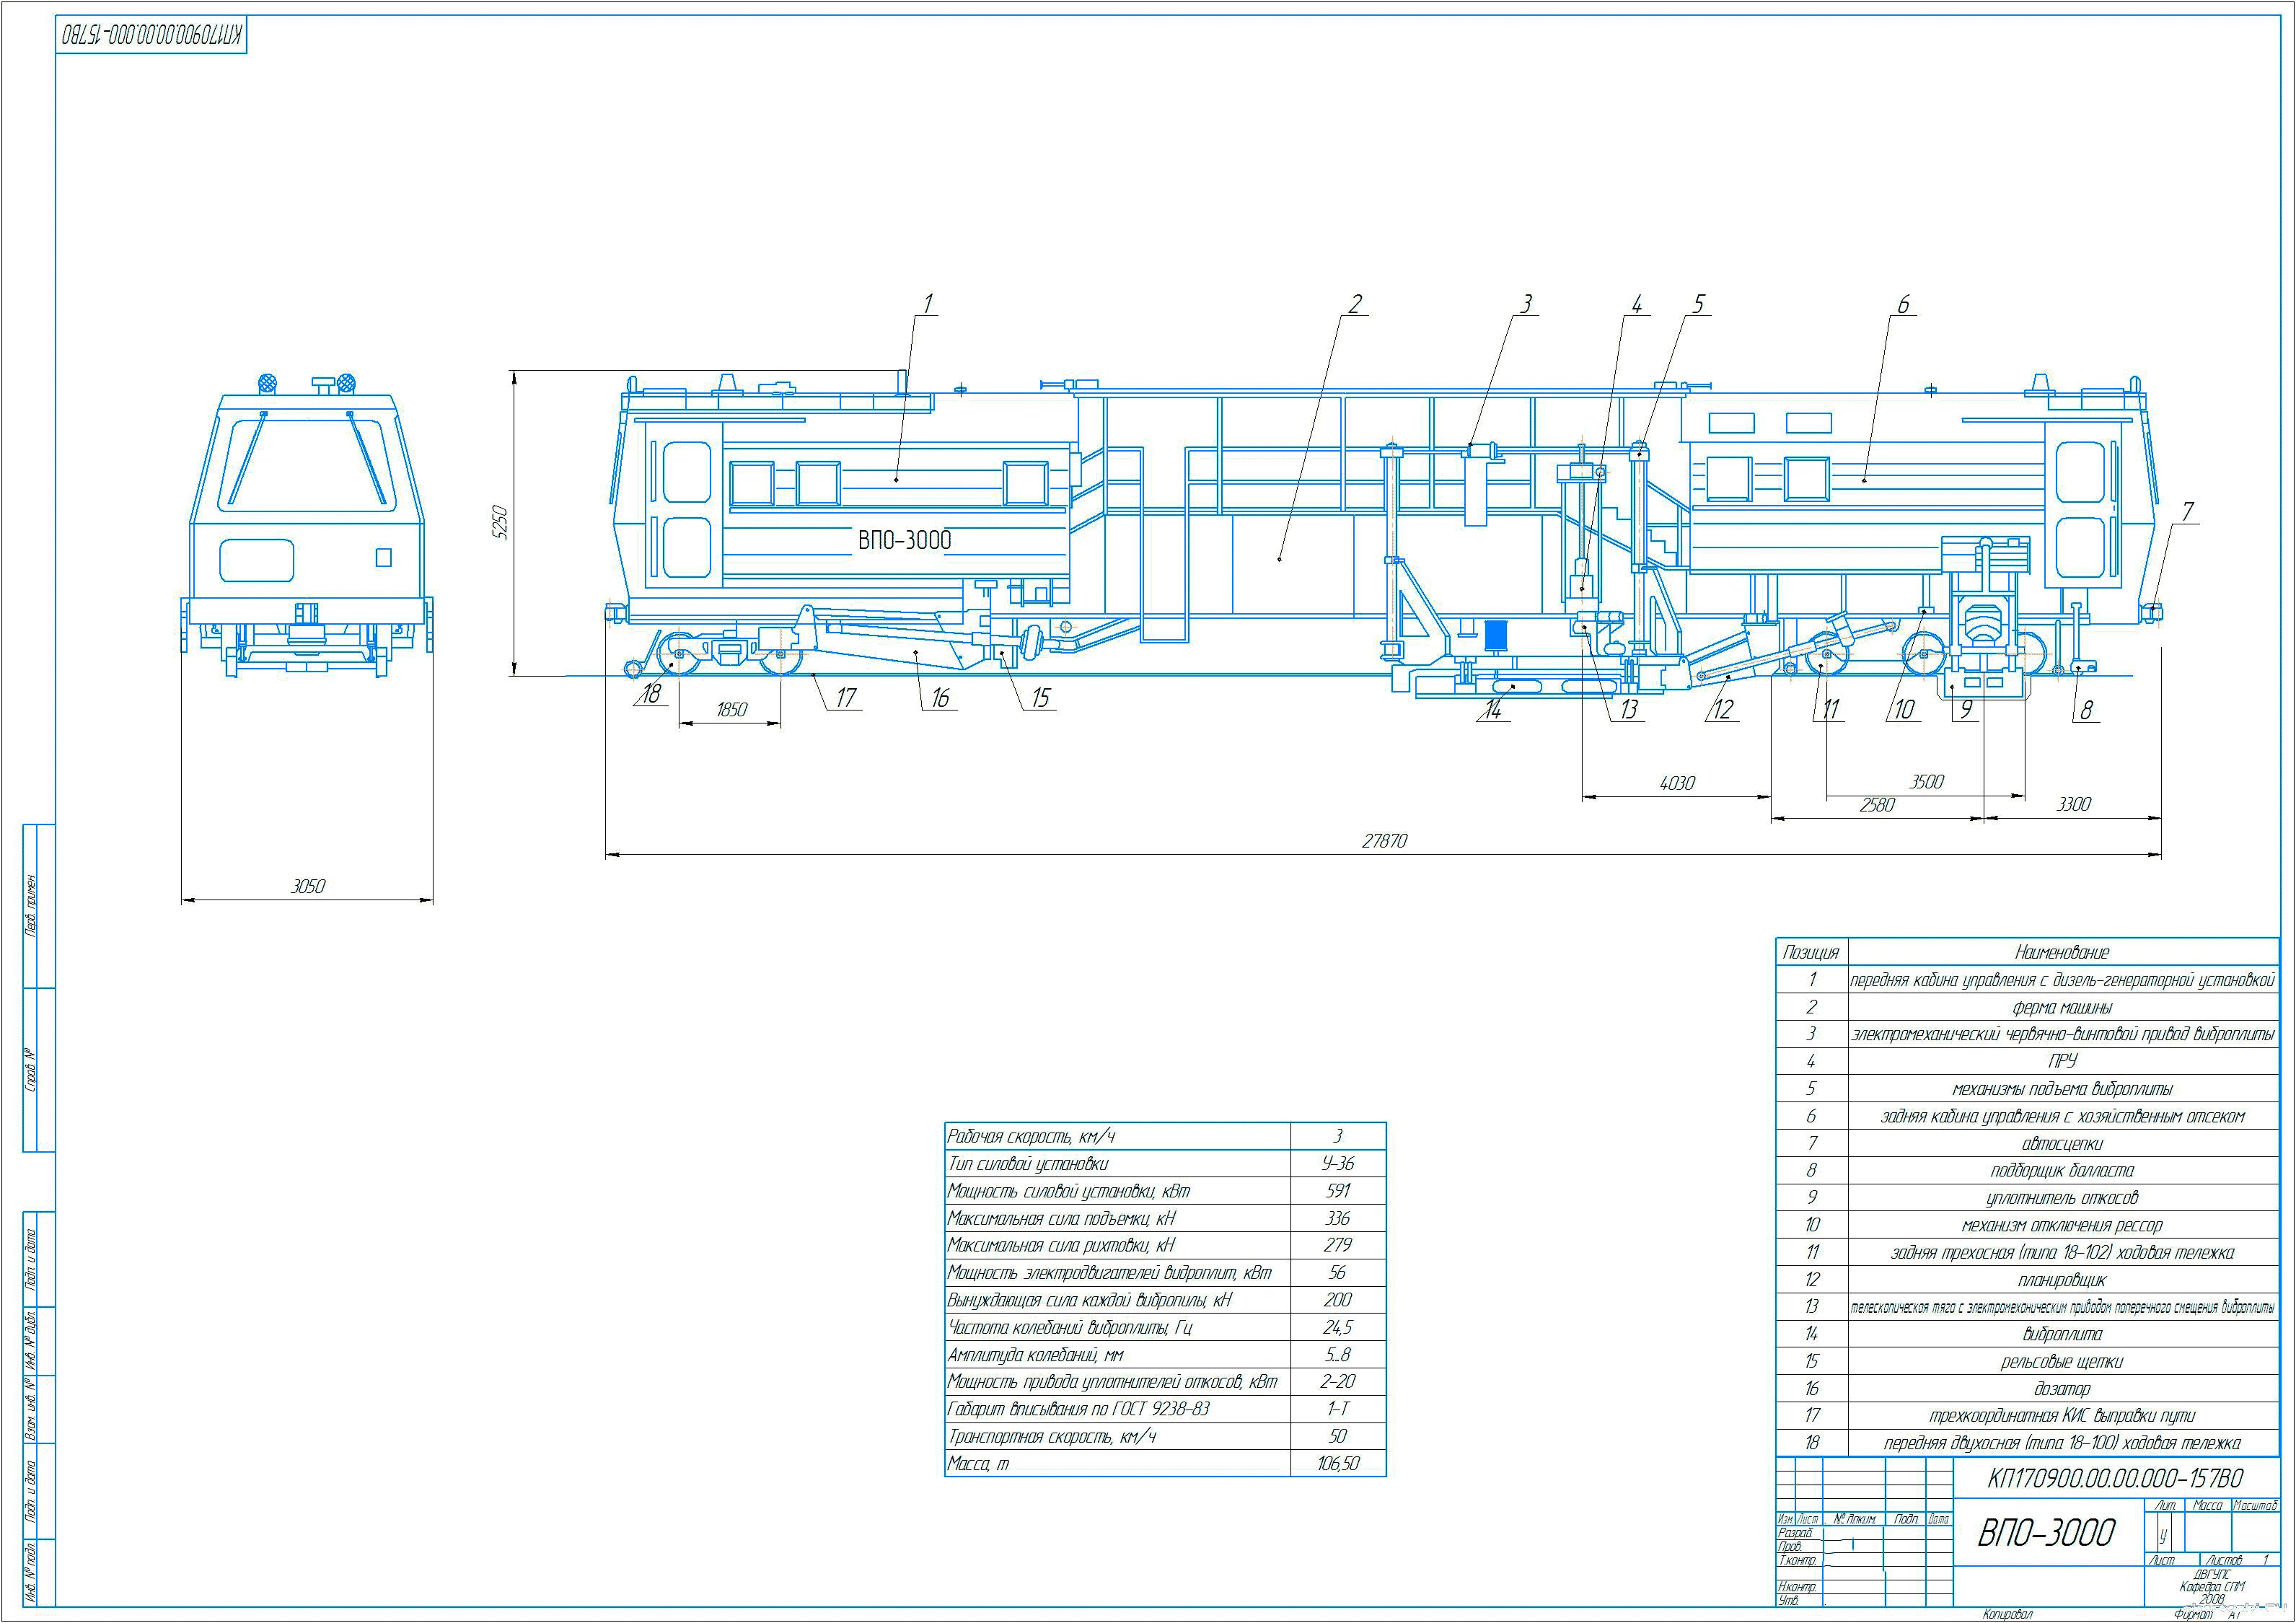Select 'Амплитуда колебаний, мм' label
This screenshot has width=2296, height=1623.
pyautogui.click(x=1036, y=1355)
